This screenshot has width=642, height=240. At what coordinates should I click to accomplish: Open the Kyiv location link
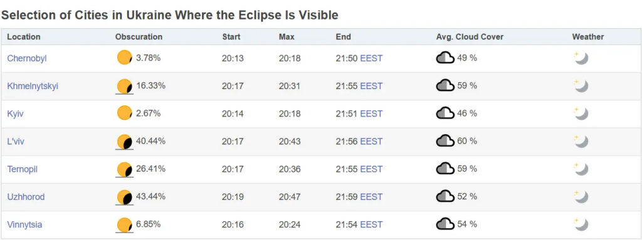(x=15, y=114)
